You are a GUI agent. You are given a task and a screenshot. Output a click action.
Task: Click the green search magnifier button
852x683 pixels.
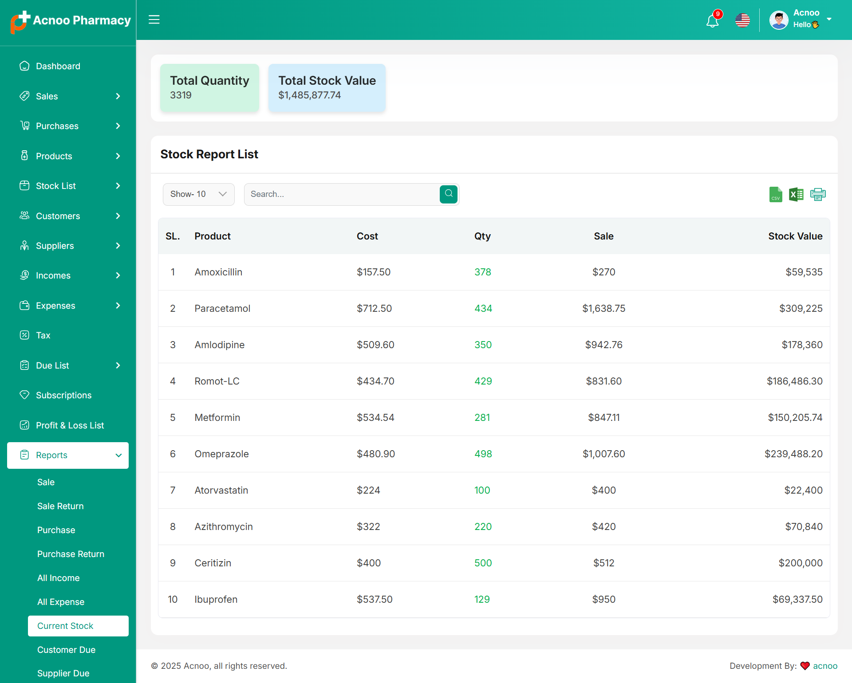(x=449, y=194)
